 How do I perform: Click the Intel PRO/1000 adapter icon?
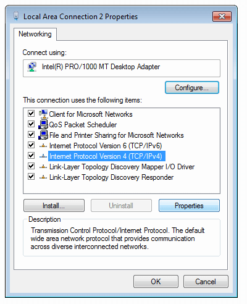32,67
